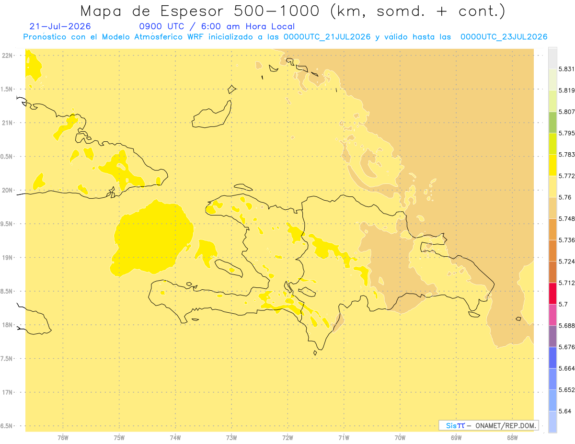Click the legend value 5.724
The width and height of the screenshot is (575, 444).
click(566, 262)
